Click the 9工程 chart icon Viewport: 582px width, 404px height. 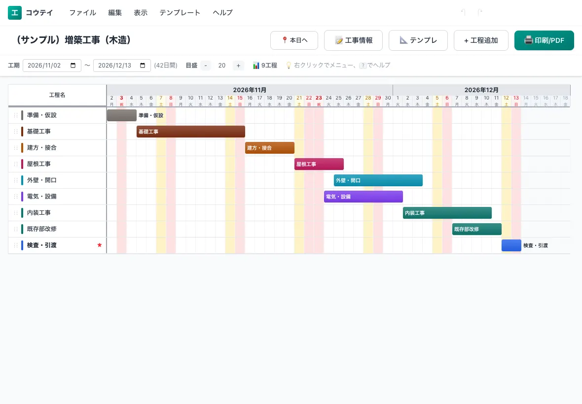click(x=256, y=66)
